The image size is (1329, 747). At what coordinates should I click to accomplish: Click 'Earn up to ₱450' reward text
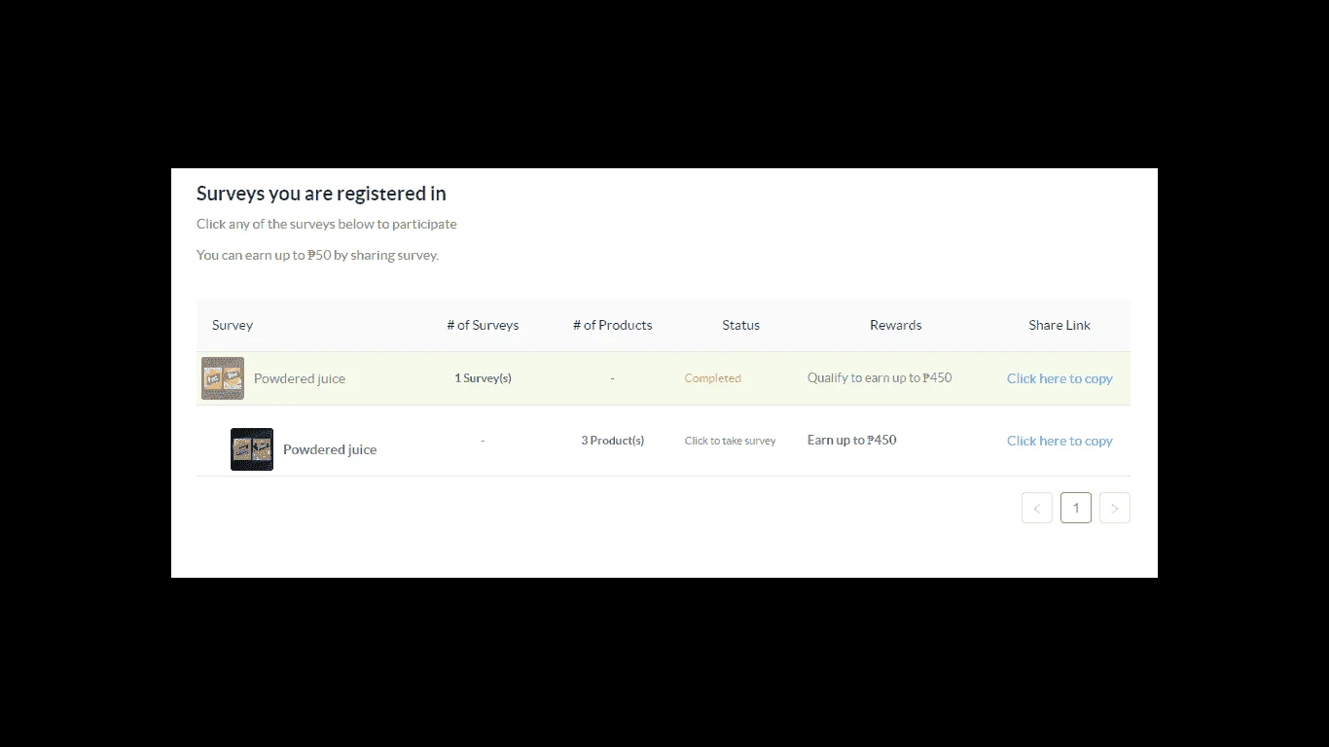click(x=851, y=440)
